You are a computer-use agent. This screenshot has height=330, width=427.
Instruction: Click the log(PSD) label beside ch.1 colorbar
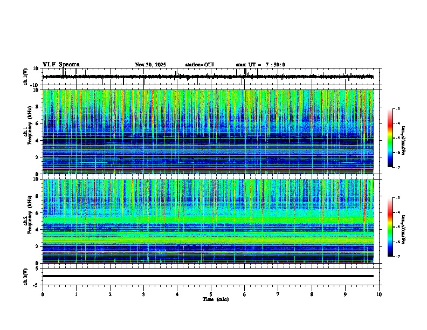pyautogui.click(x=404, y=140)
